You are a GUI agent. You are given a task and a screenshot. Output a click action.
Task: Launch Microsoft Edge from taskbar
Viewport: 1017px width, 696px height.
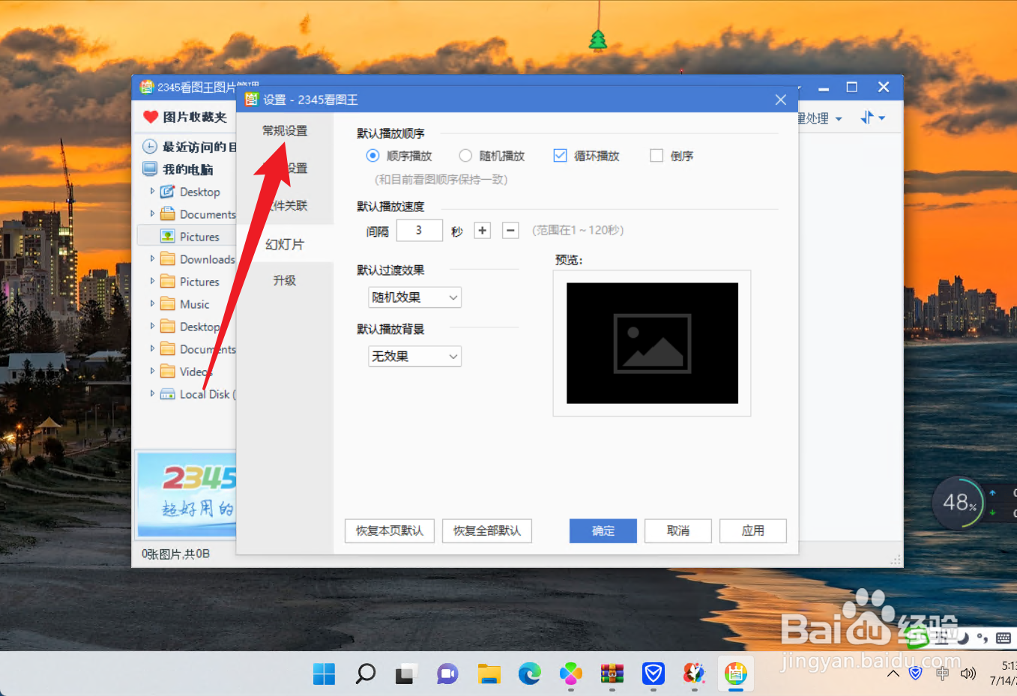(530, 674)
